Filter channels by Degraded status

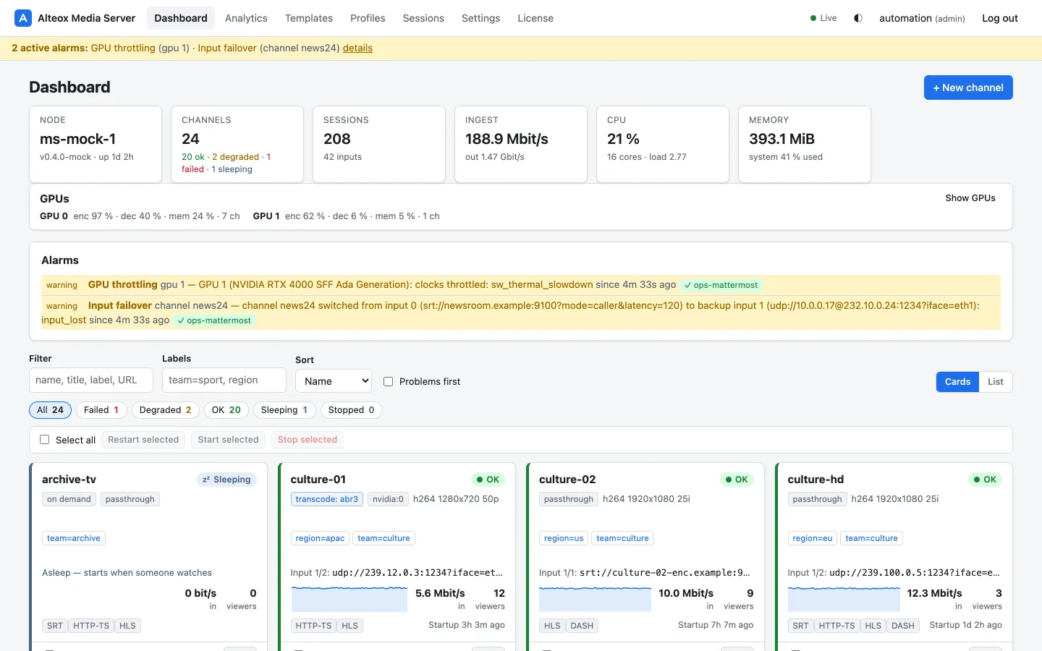[x=166, y=410]
